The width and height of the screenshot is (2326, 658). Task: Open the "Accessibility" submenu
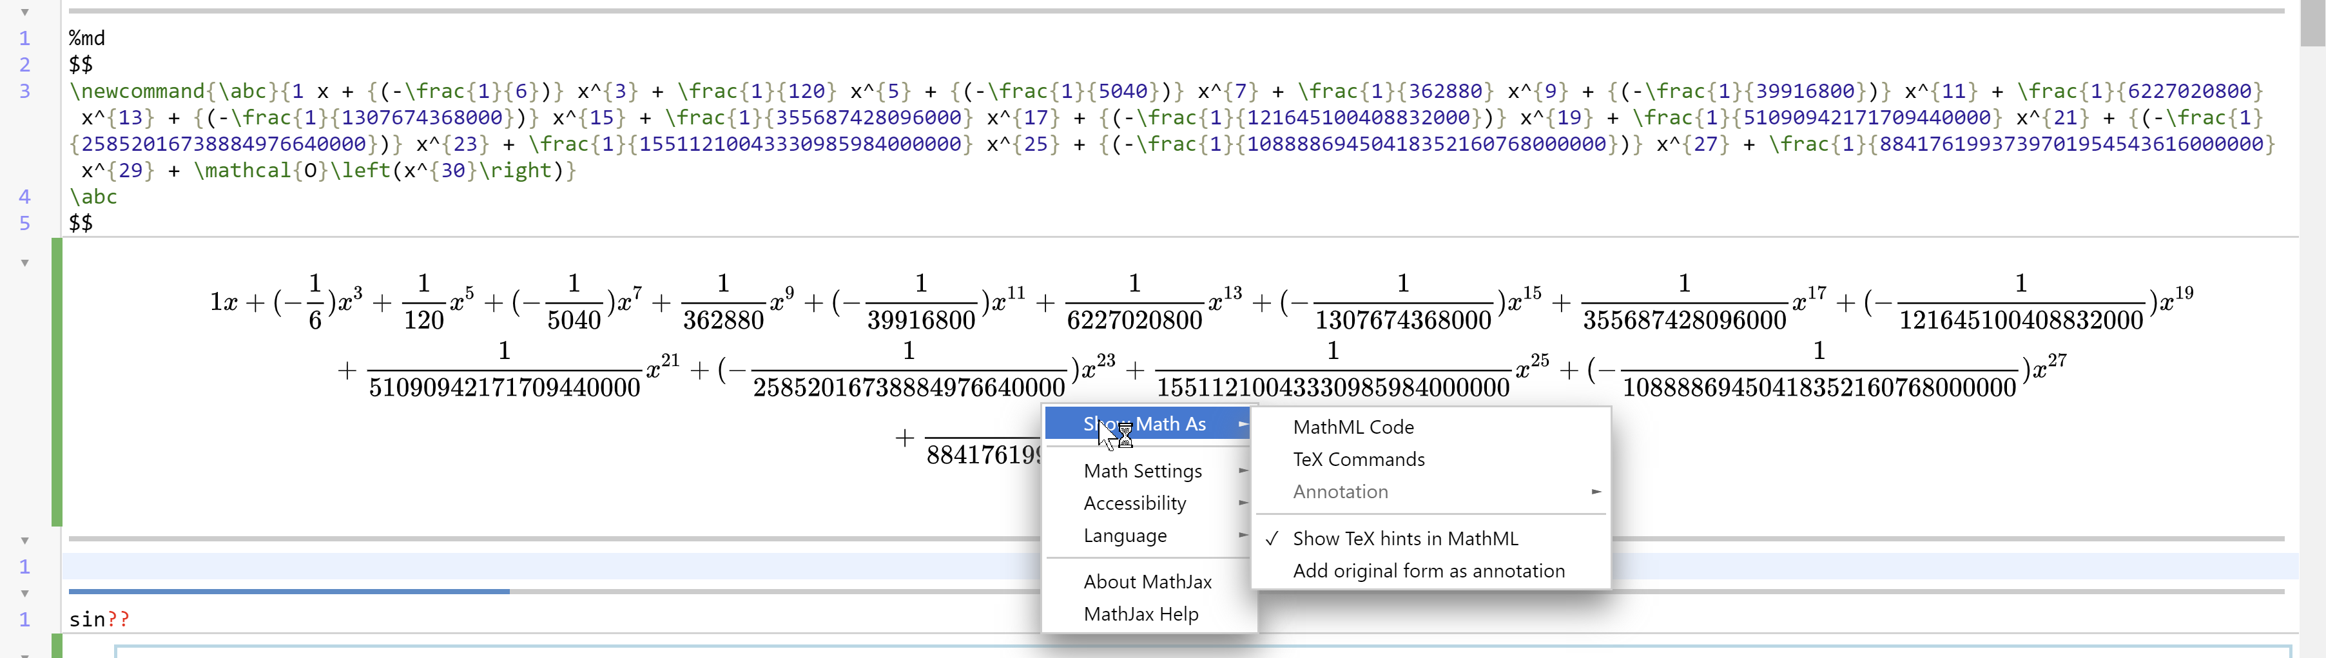(x=1135, y=503)
